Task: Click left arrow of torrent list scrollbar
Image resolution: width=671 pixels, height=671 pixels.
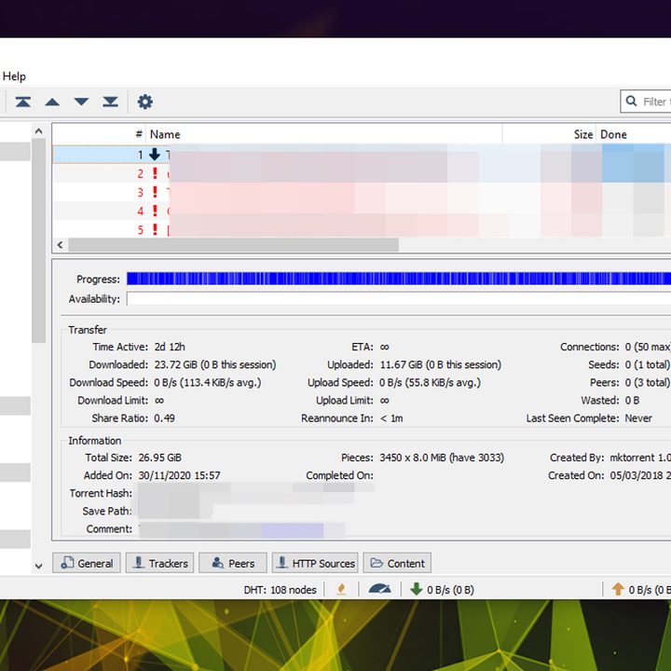Action: [60, 245]
